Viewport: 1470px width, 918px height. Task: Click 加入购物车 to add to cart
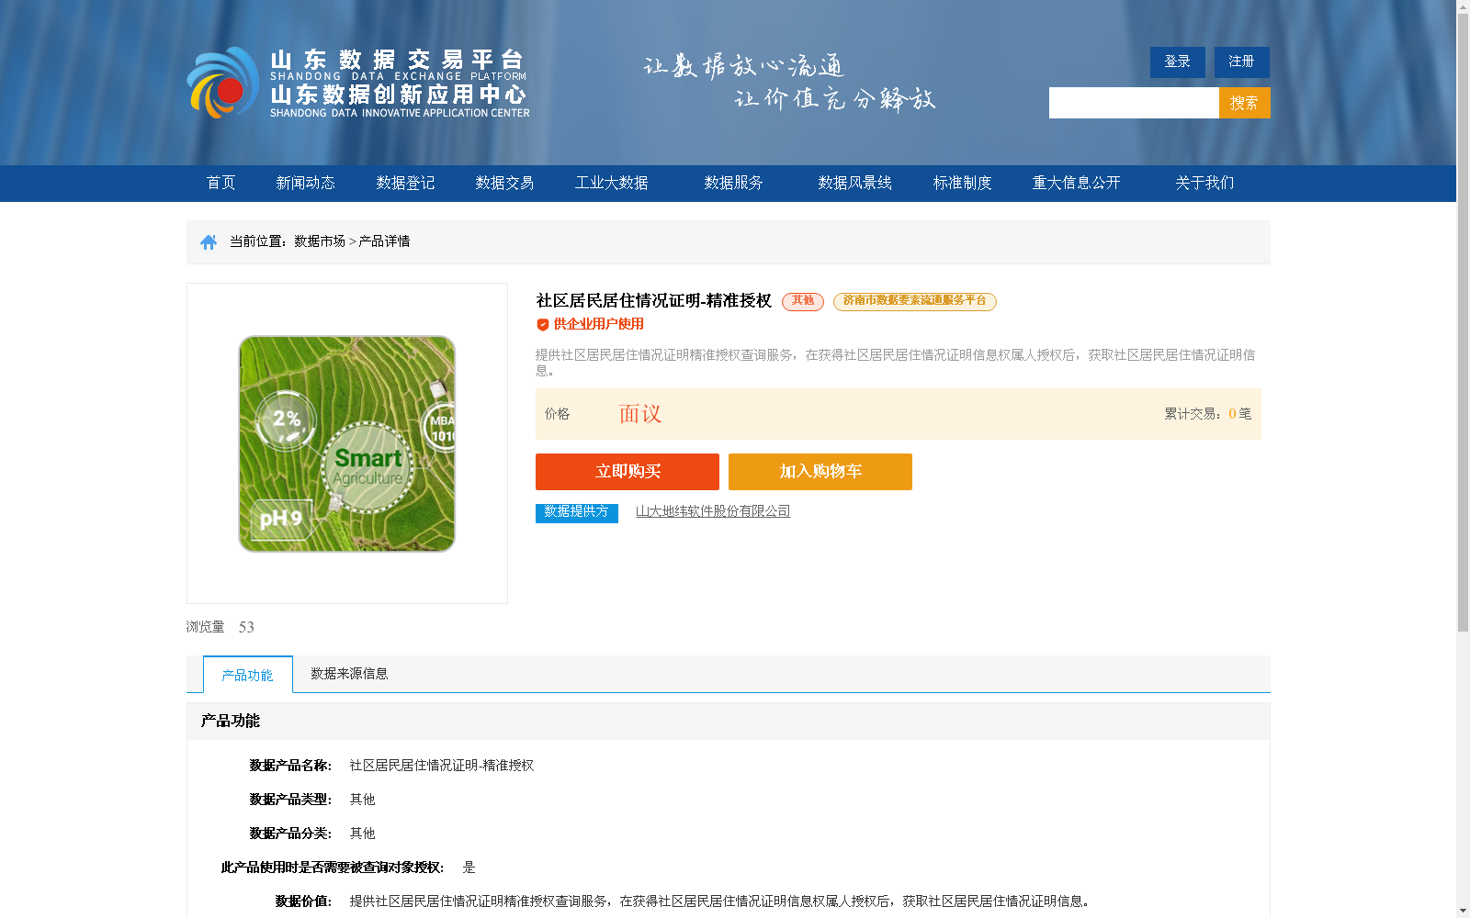point(820,471)
